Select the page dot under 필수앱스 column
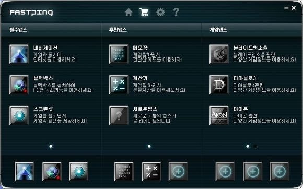The image size is (303, 189). pyautogui.click(x=51, y=146)
